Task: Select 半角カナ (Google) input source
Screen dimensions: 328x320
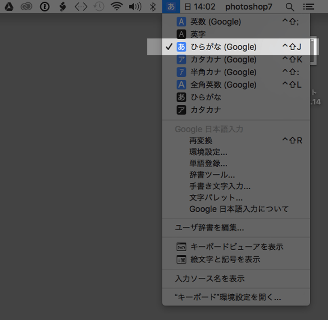Action: [236, 72]
